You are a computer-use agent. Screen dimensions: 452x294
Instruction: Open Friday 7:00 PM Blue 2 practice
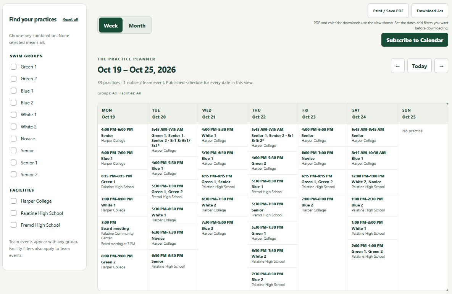[323, 205]
